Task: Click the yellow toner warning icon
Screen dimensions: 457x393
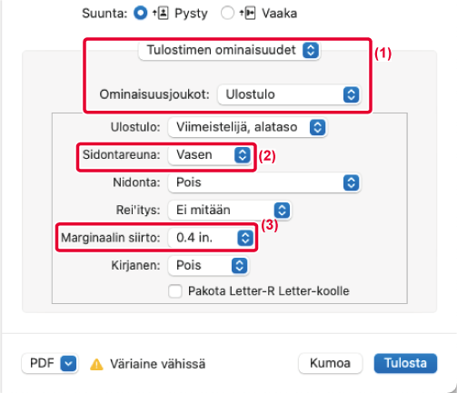Action: (x=96, y=364)
